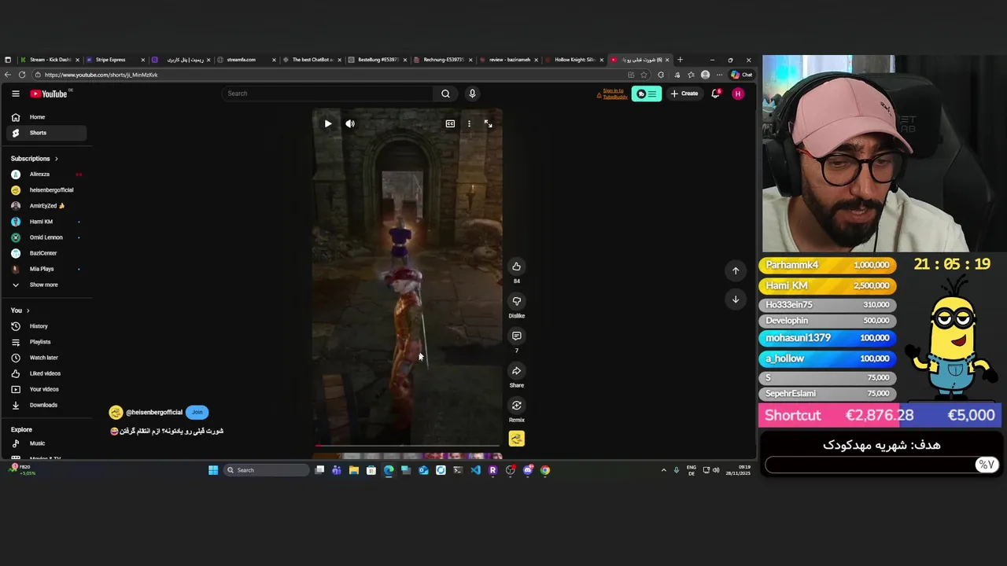Switch to the review - bazinameh tab

pos(507,60)
